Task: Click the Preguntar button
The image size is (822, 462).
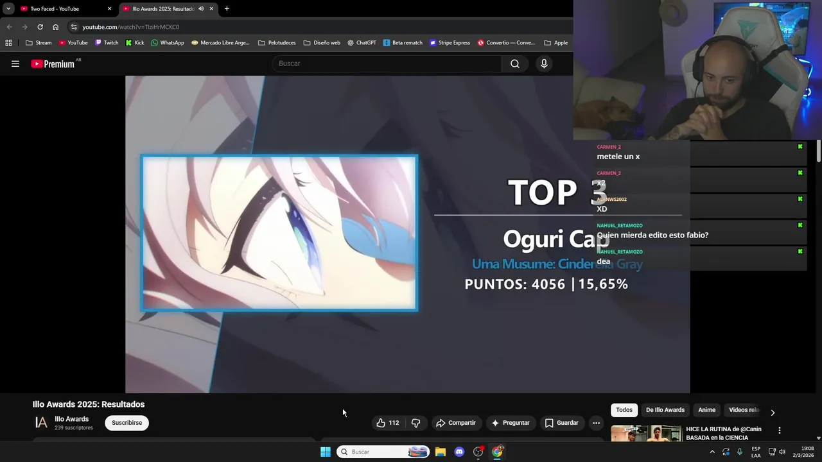Action: 511,423
